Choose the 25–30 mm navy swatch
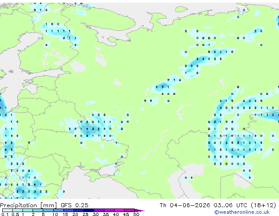 pos(88,210)
